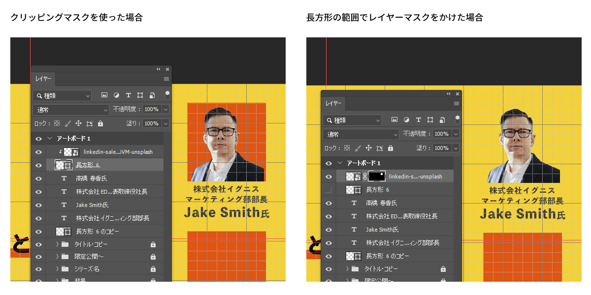Select レイヤー tab in layer mask panel
Image resolution: width=591 pixels, height=295 pixels.
click(333, 103)
